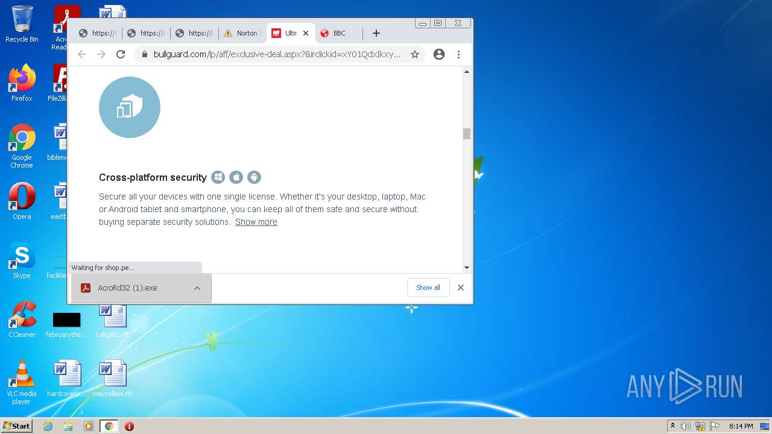Open the VLC media player shortcut

point(22,382)
